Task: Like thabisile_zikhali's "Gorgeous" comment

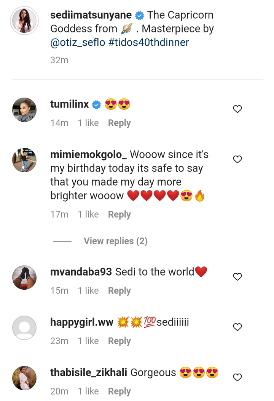Action: [x=237, y=377]
